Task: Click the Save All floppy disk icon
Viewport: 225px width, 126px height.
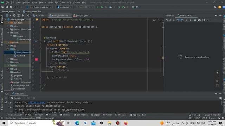Action: coord(7,7)
